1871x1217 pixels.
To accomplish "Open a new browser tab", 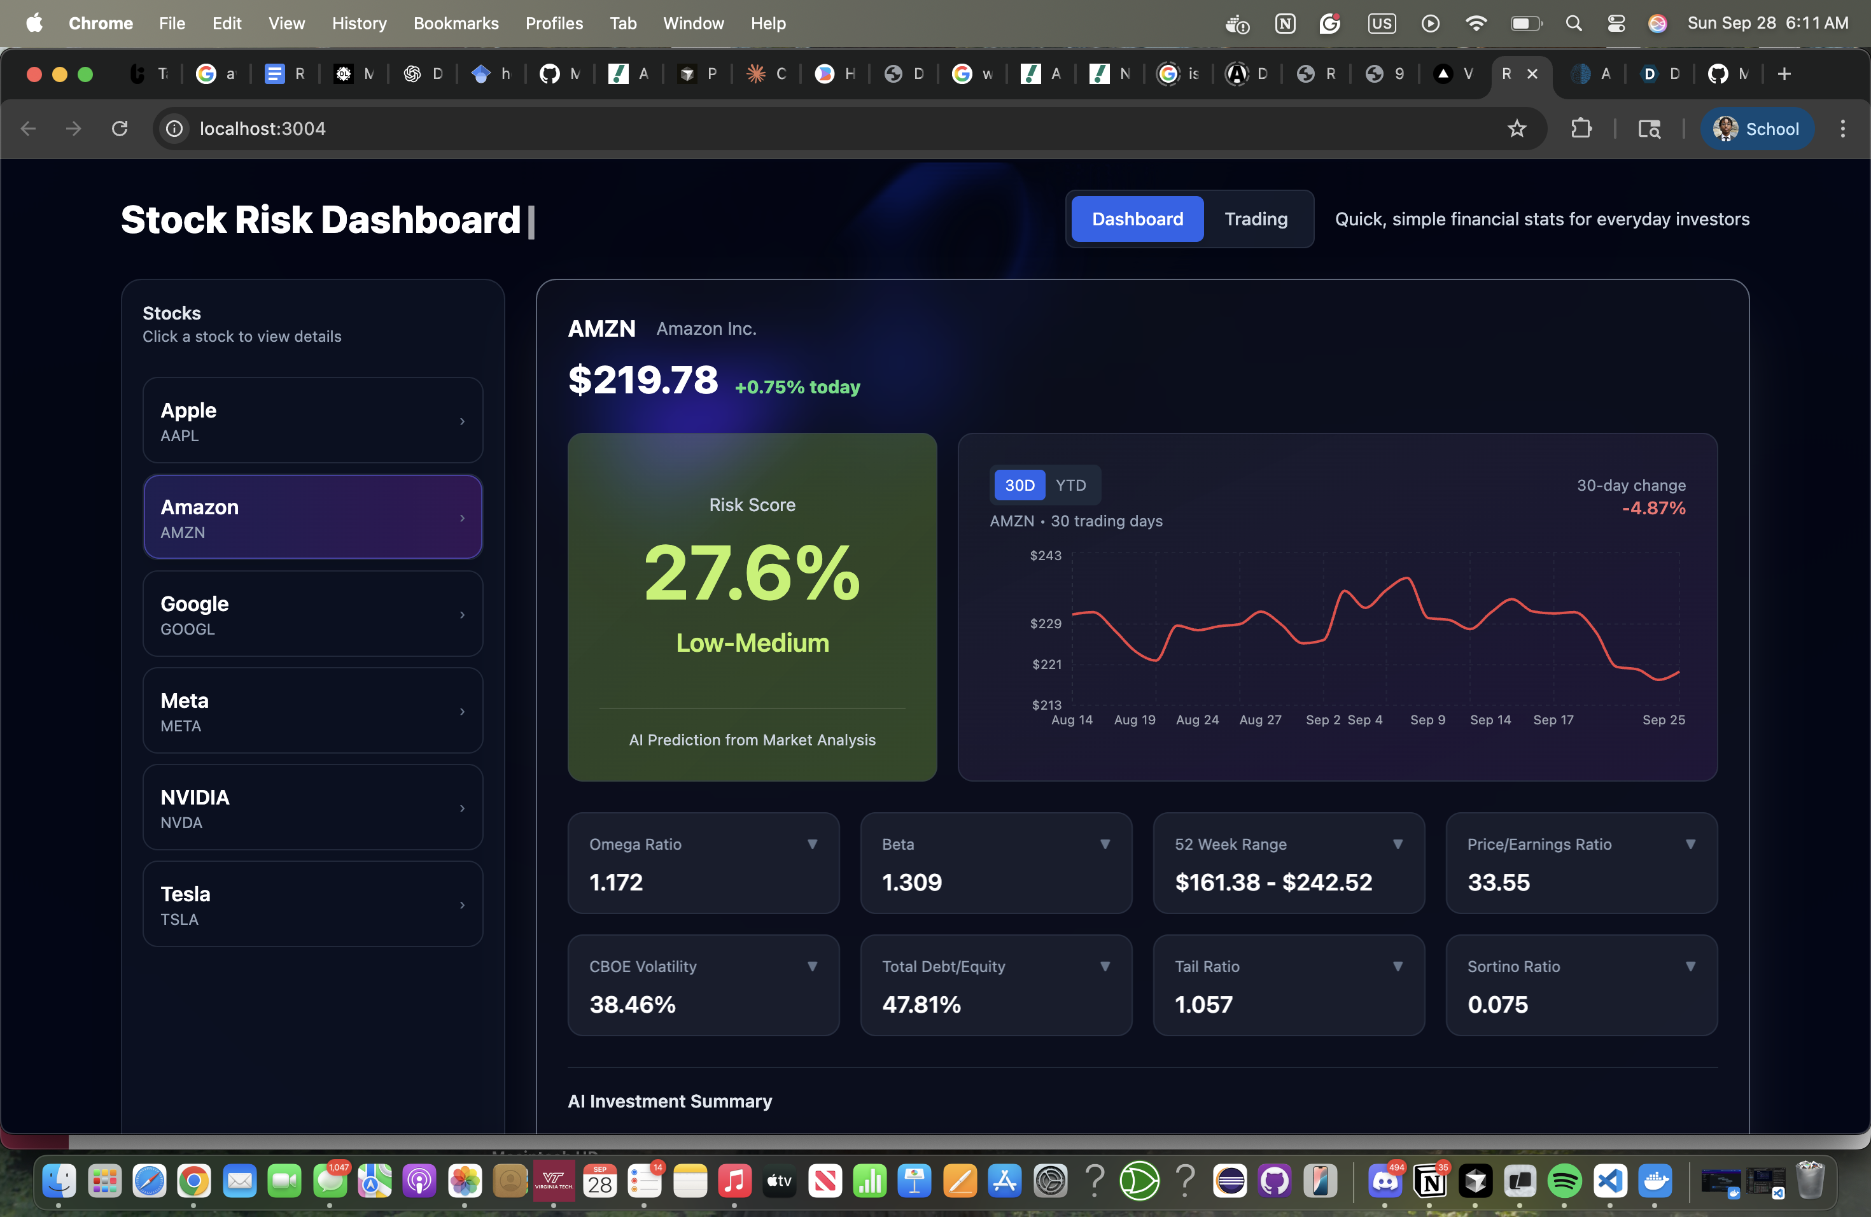I will [x=1784, y=74].
